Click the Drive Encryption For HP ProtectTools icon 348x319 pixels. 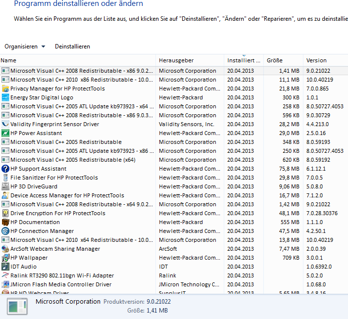tap(5, 213)
